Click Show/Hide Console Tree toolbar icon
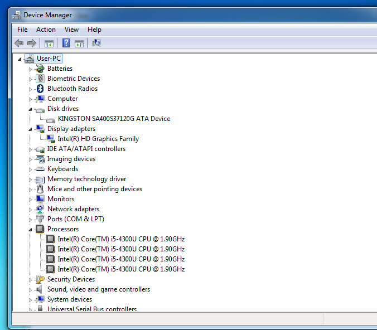The image size is (377, 330). point(49,43)
